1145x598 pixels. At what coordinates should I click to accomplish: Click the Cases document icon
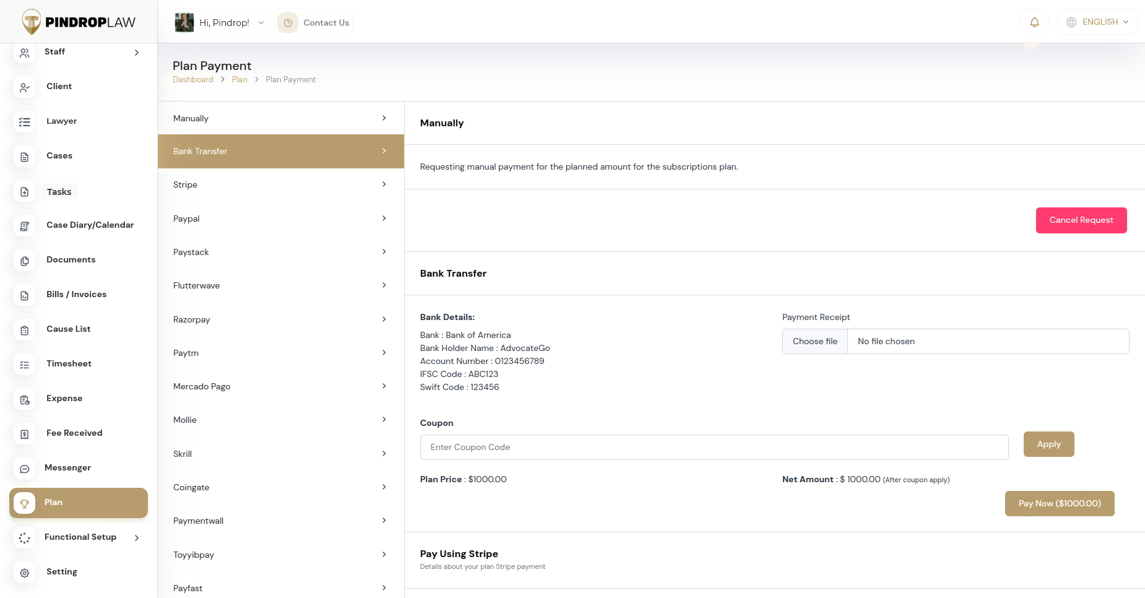24,157
